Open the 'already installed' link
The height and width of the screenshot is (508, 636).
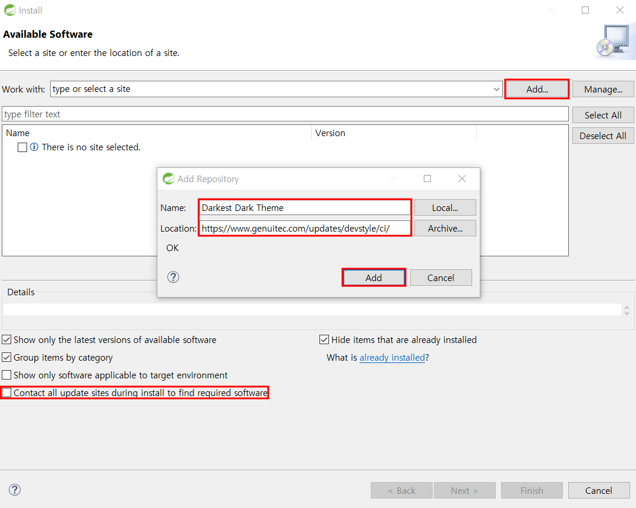(392, 358)
